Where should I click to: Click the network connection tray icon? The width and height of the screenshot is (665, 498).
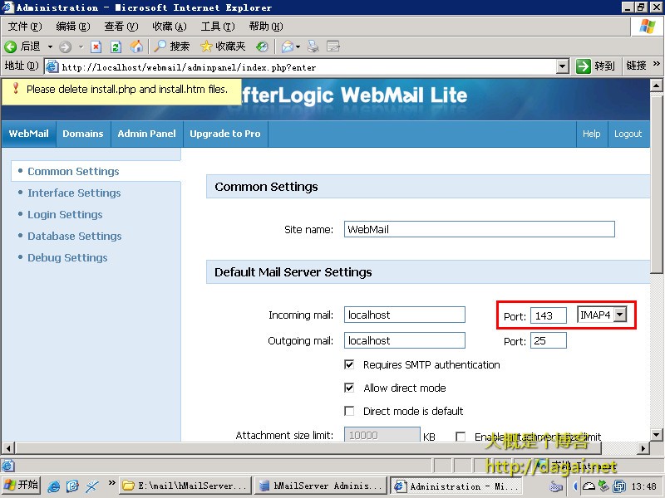[x=603, y=486]
